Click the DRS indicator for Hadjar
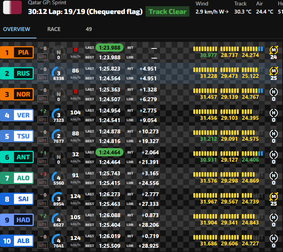 click(x=43, y=224)
